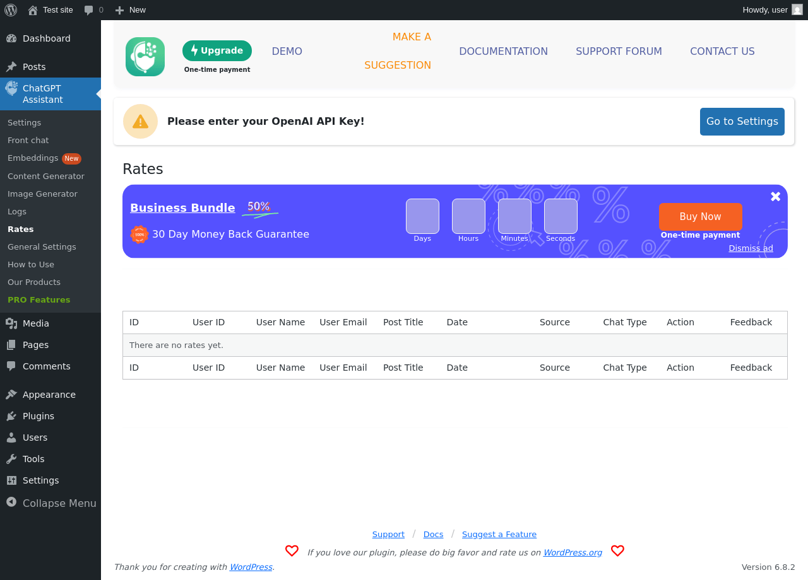808x580 pixels.
Task: Open General Settings submenu item
Action: [x=42, y=247]
